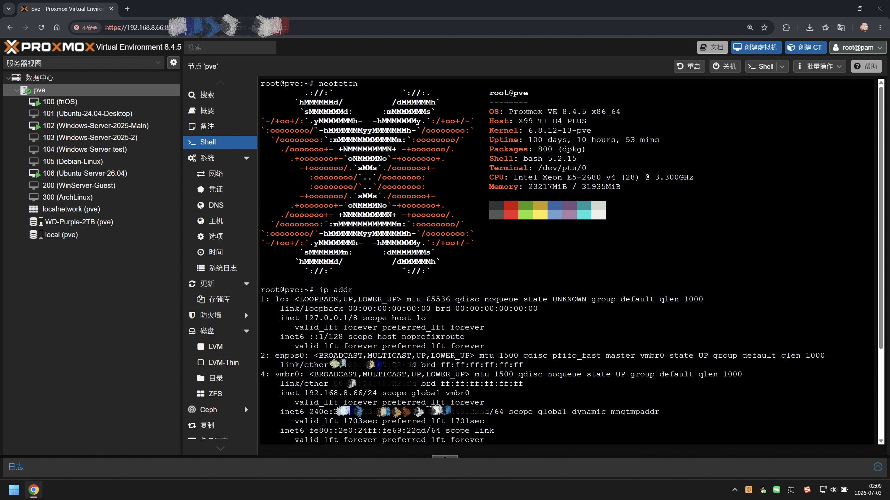Collapse the 更新 section arrow
Viewport: 890px width, 500px height.
click(x=246, y=284)
